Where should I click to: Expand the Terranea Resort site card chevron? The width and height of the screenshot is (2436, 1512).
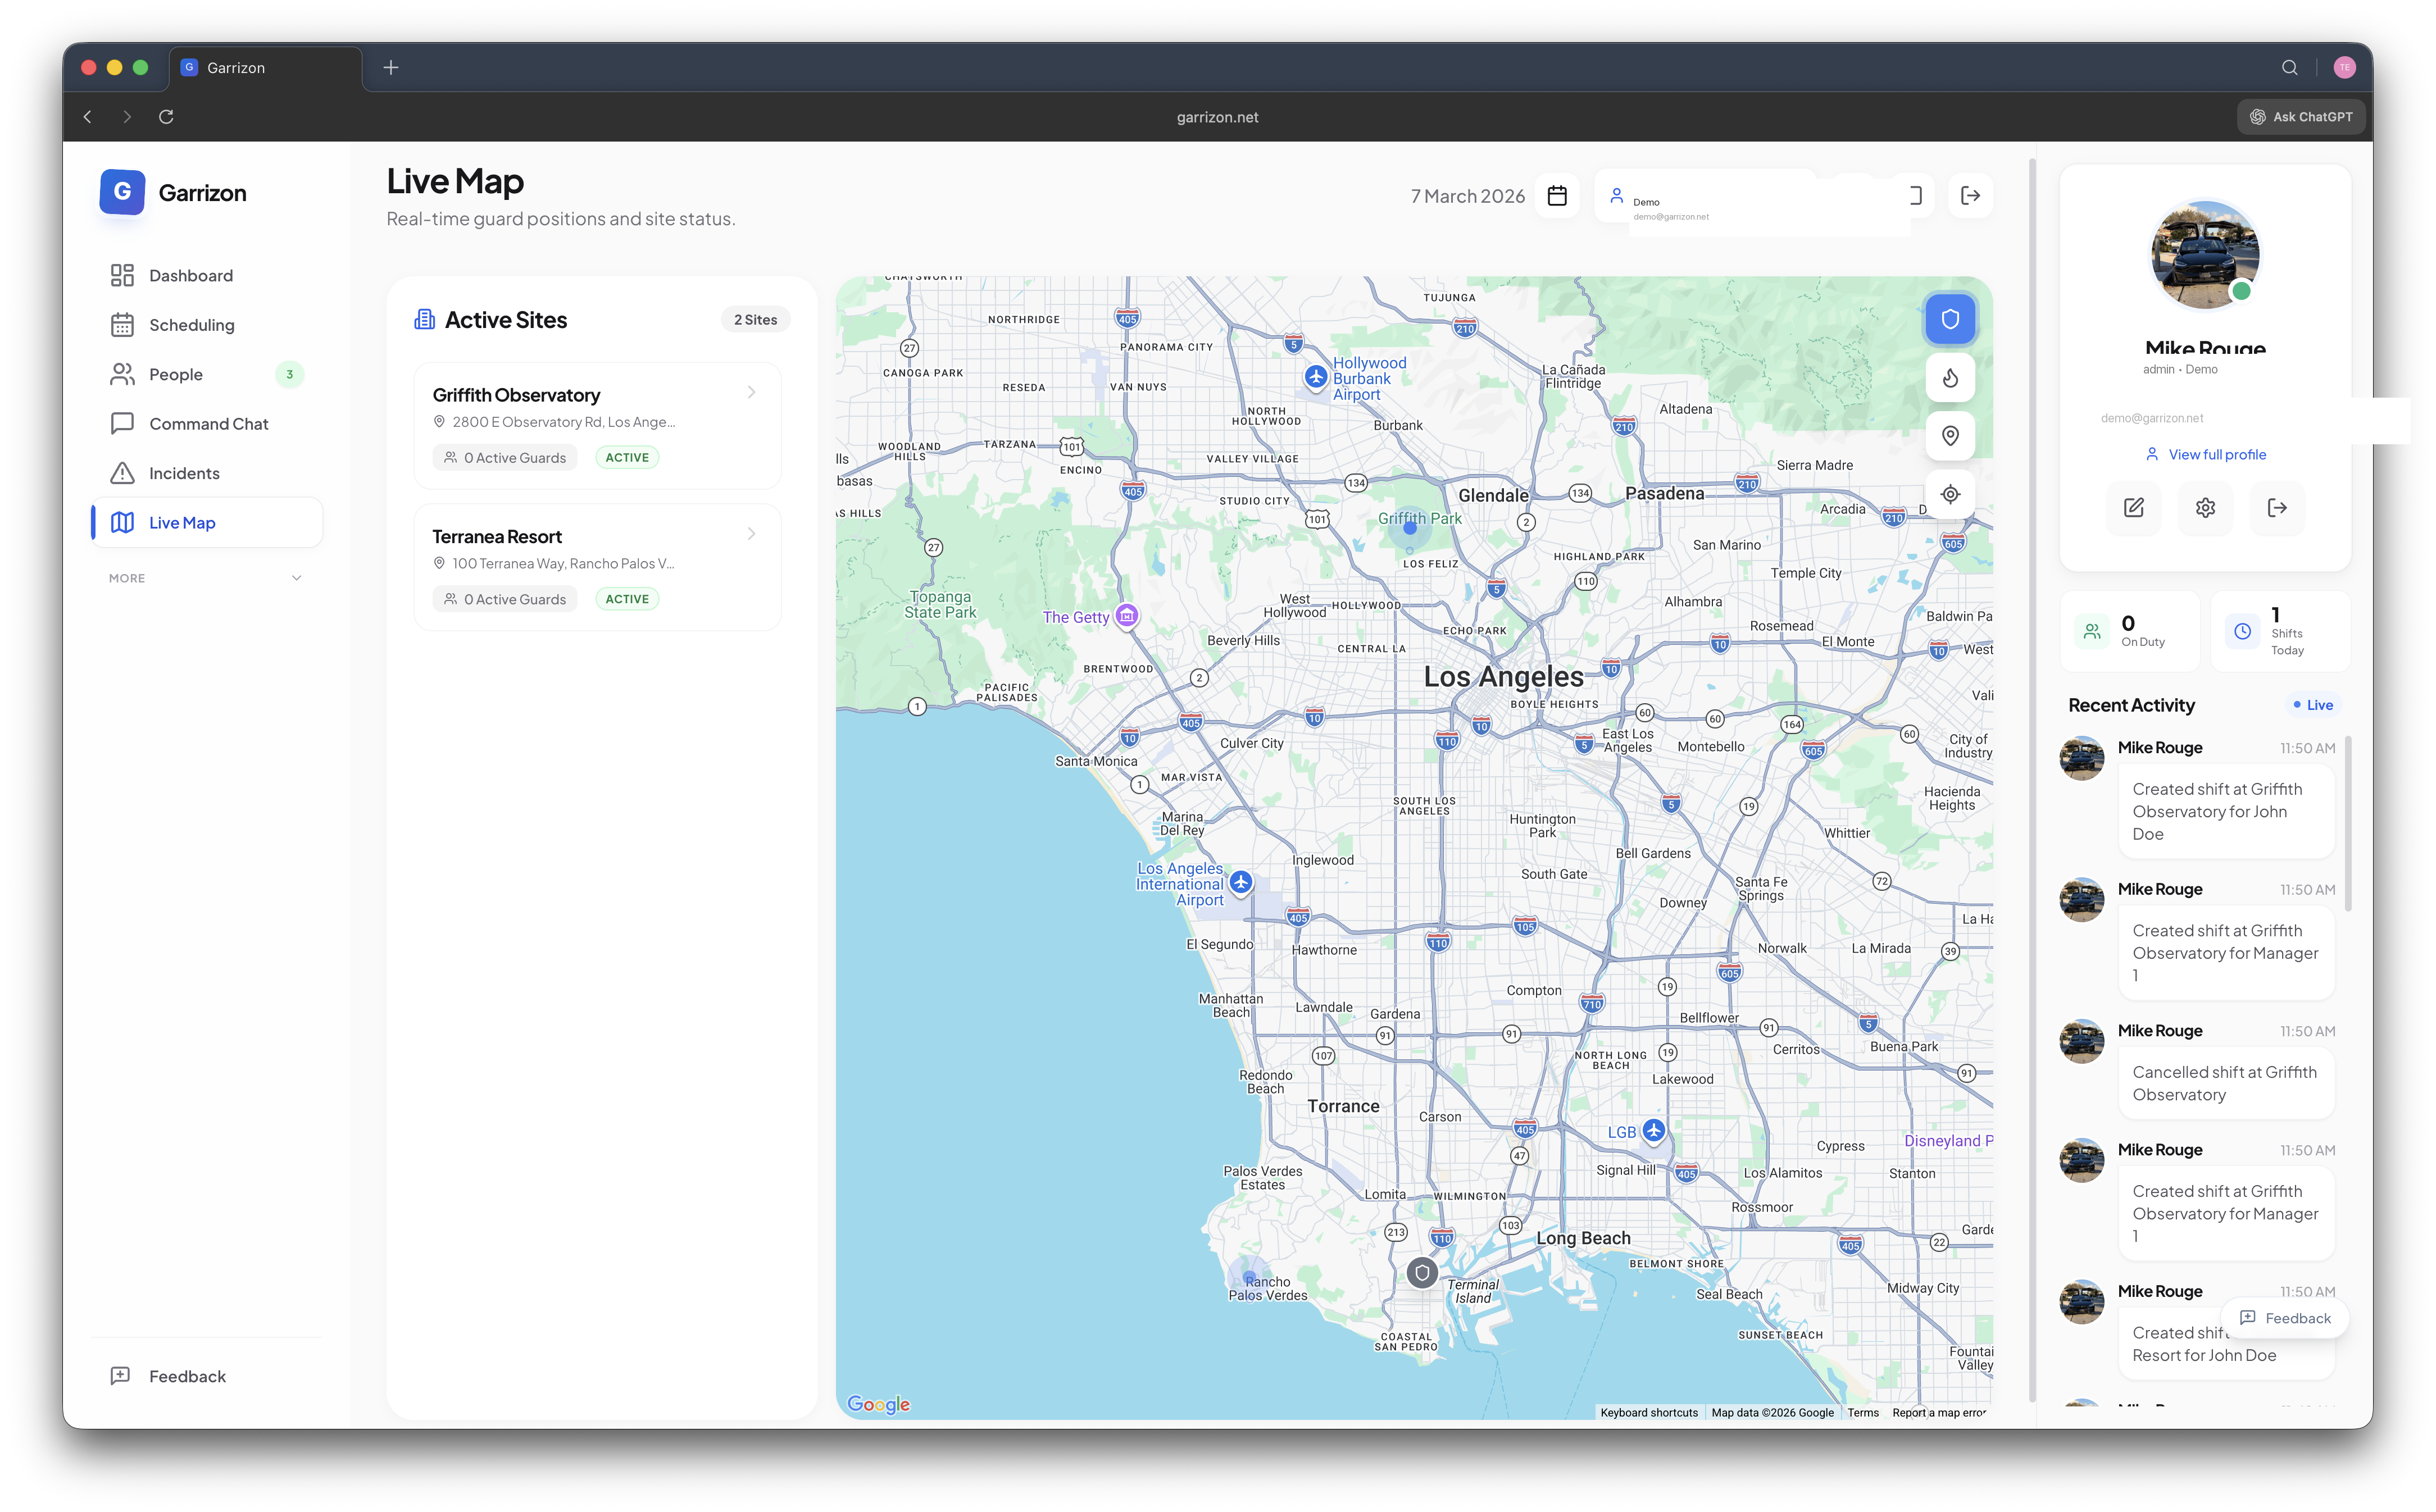tap(751, 534)
